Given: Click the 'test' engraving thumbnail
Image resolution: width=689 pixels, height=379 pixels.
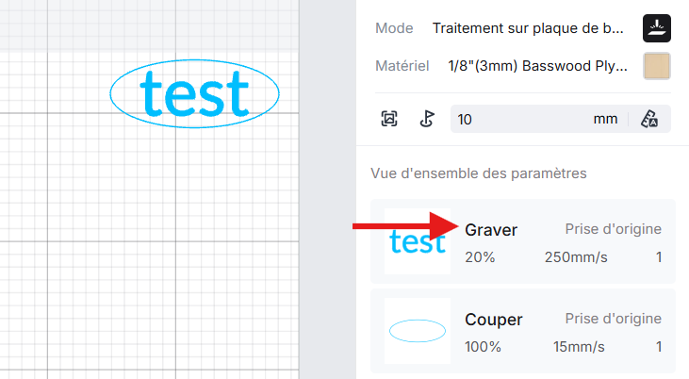Looking at the screenshot, I should click(417, 242).
